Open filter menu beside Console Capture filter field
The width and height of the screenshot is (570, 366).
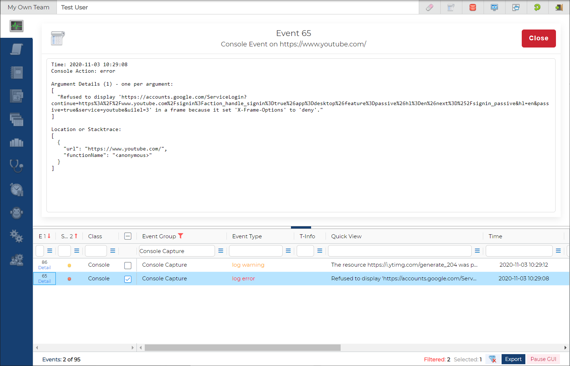(221, 250)
